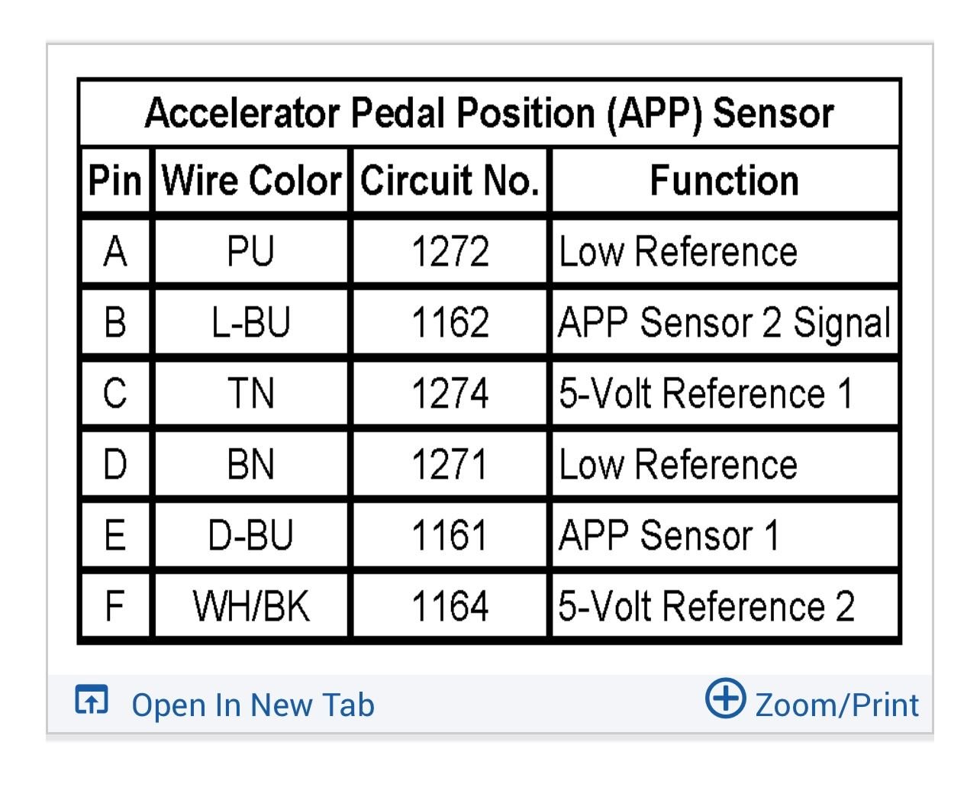This screenshot has width=980, height=797.
Task: Select the D-BU wire color cell
Action: [x=251, y=535]
